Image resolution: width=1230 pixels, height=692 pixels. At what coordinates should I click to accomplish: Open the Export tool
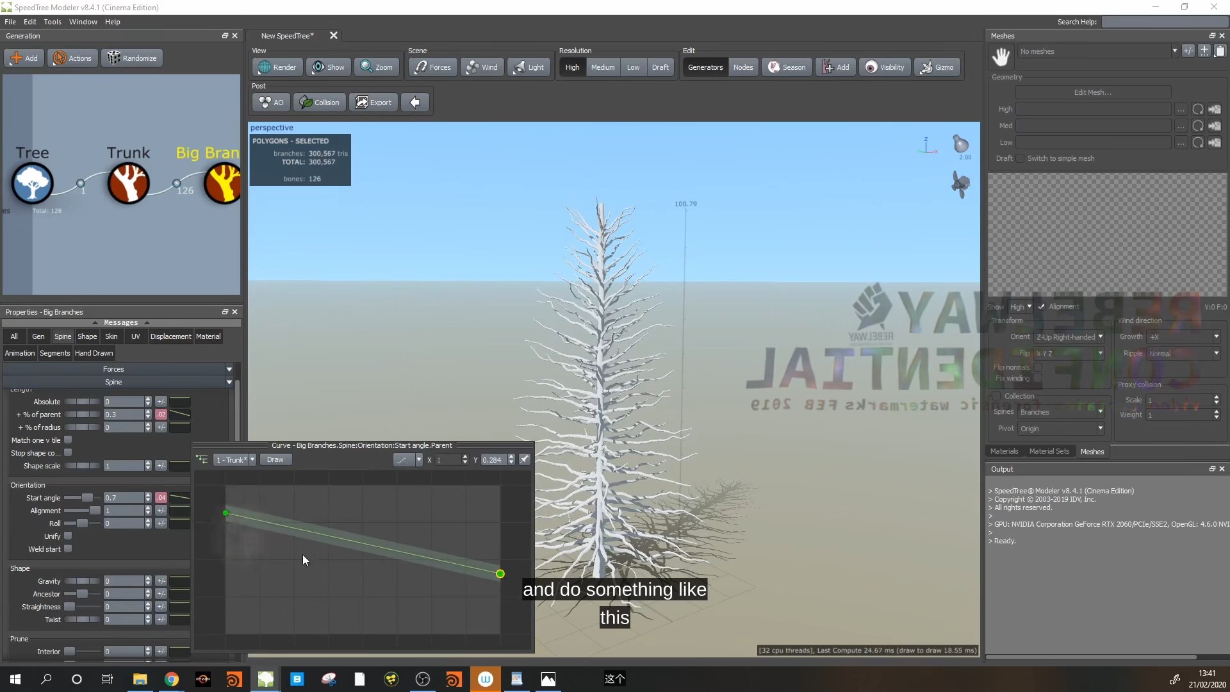(373, 102)
